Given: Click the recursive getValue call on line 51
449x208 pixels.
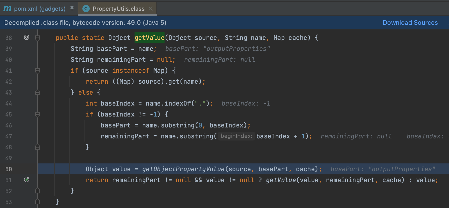Looking at the screenshot, I should pos(281,180).
